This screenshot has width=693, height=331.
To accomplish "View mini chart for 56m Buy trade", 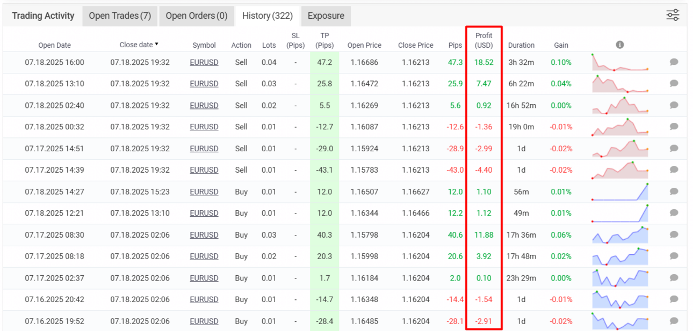I will [x=620, y=192].
